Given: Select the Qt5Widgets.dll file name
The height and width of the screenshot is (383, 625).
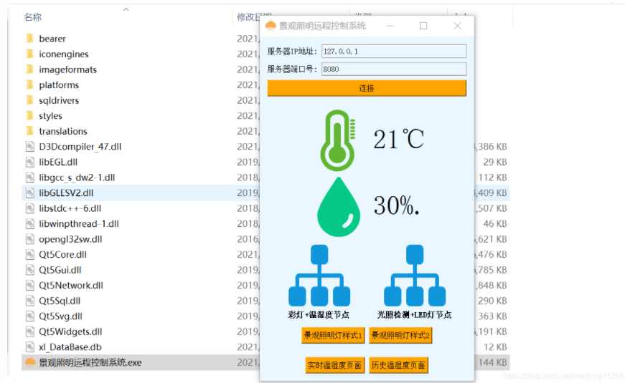Looking at the screenshot, I should click(70, 331).
